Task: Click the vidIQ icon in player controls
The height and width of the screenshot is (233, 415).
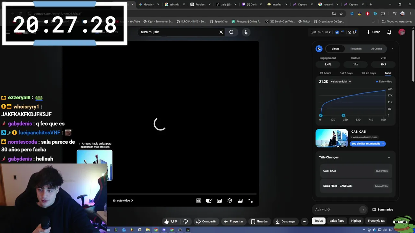Action: click(199, 201)
